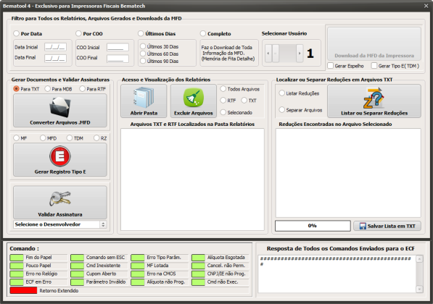The height and width of the screenshot is (304, 433).
Task: Click the Listar ou Separar Reduções icon
Action: 374,98
